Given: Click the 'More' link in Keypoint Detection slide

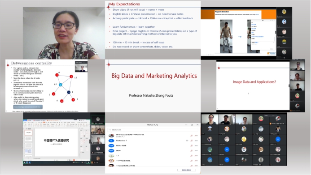Looking at the screenshot, I should click(x=257, y=14).
